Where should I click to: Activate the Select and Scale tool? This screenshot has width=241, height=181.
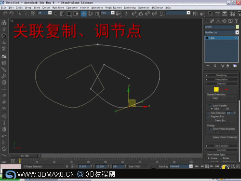97,14
